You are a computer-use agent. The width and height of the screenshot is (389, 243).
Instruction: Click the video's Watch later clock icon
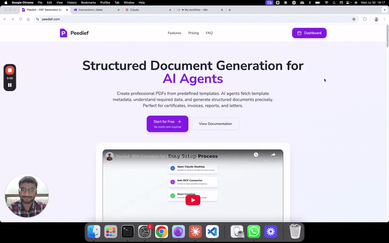click(256, 155)
